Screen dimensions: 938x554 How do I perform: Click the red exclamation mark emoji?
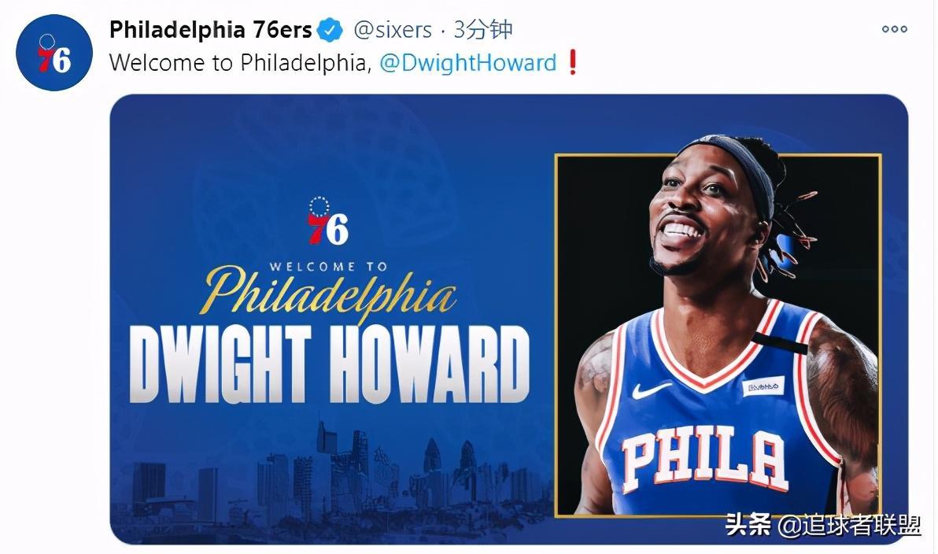(573, 62)
